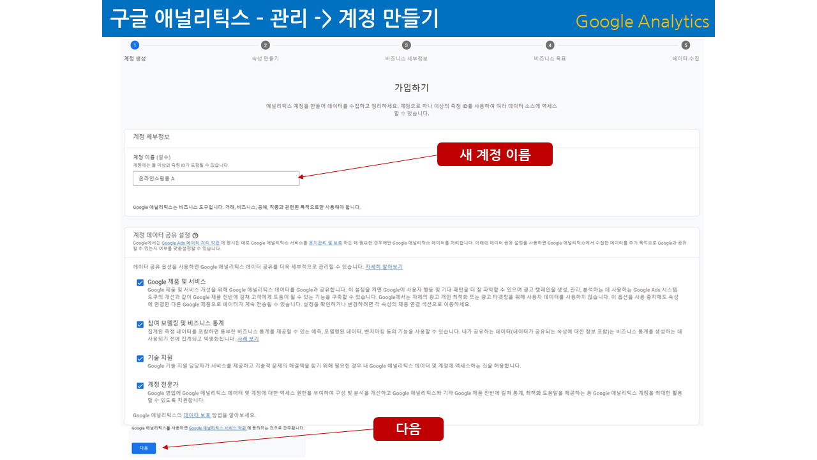This screenshot has height=460, width=817.
Task: Click the 데이터 보호 link
Action: (x=197, y=415)
